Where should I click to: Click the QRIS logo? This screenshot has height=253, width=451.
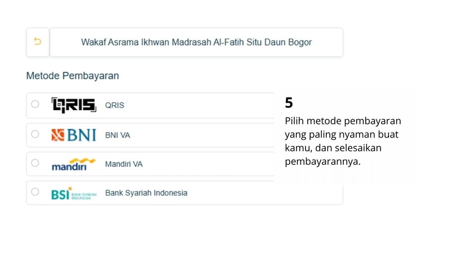click(x=74, y=105)
